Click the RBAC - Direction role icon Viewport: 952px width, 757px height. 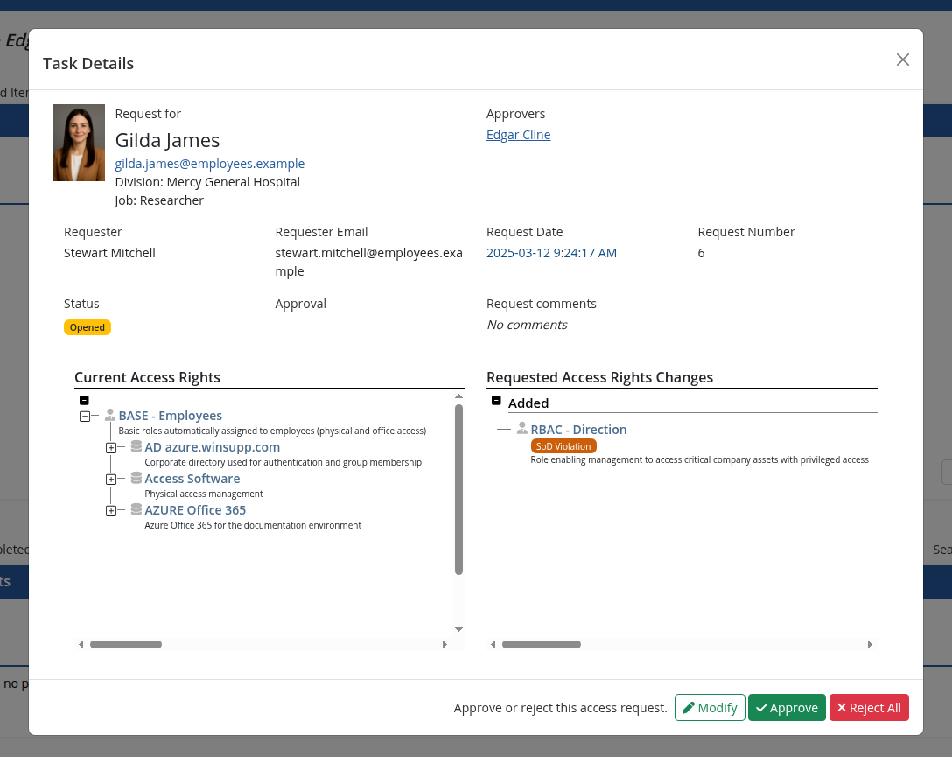click(522, 429)
